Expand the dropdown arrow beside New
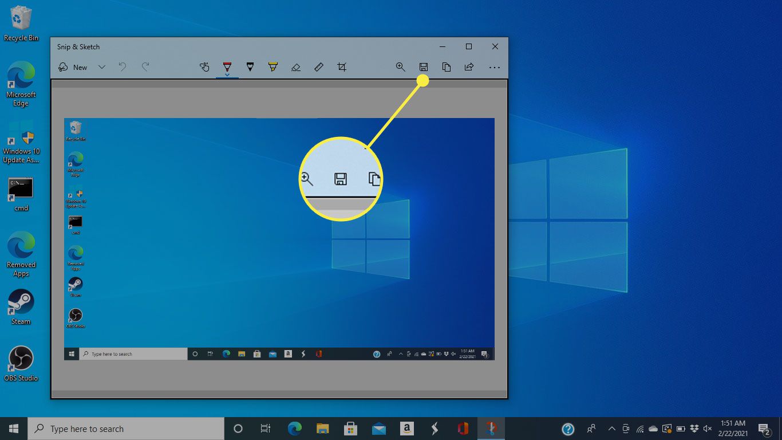 [102, 67]
